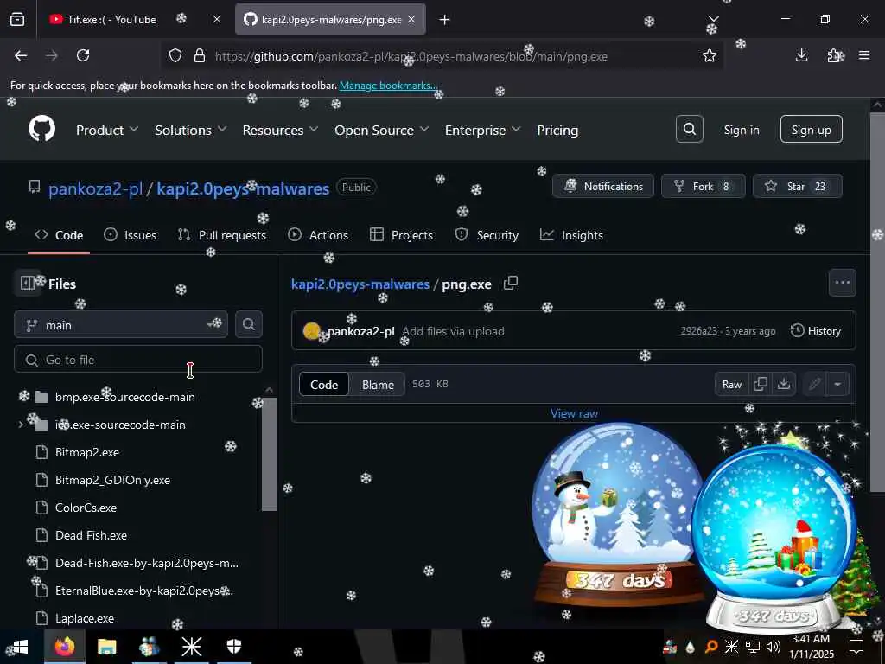Open File Explorer from taskbar

106,647
